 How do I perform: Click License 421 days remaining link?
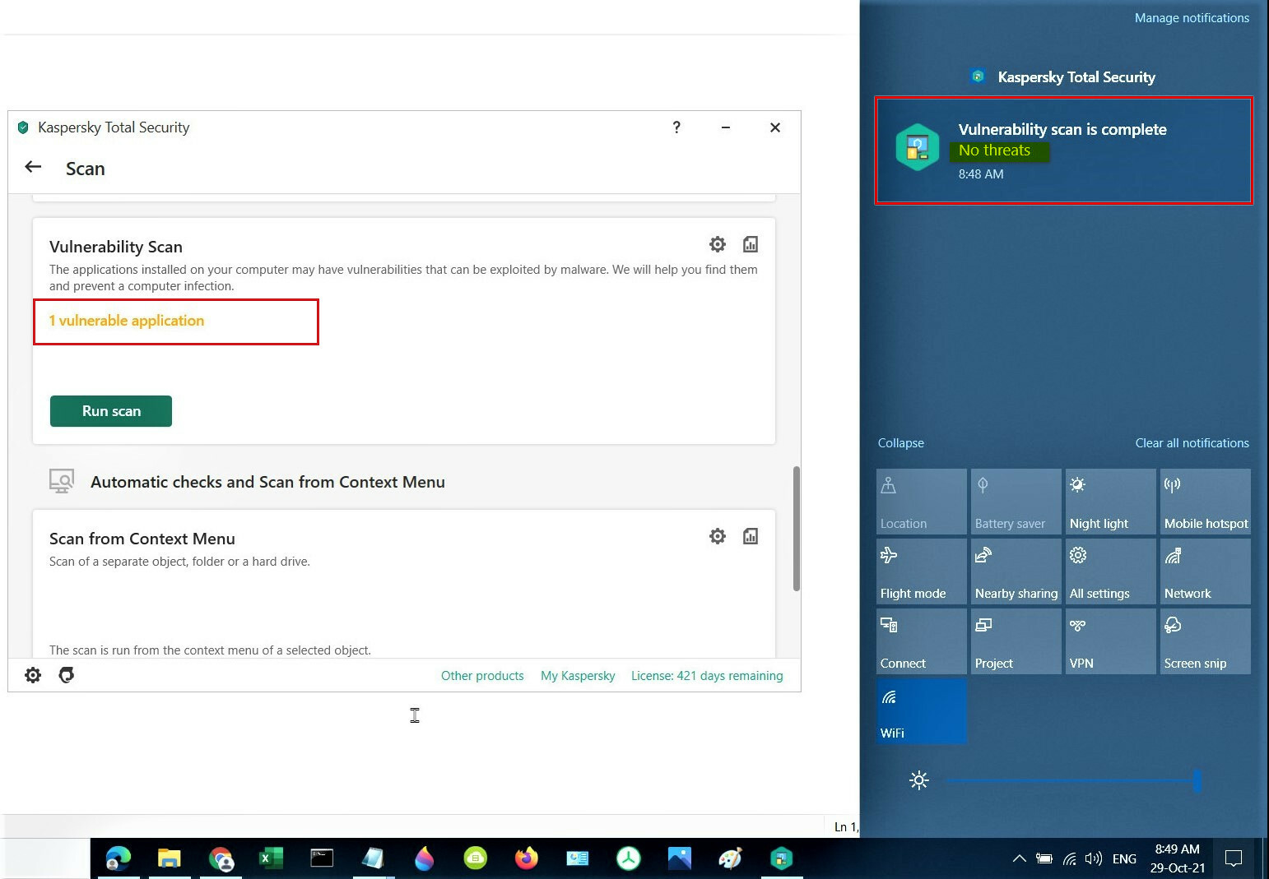[707, 676]
